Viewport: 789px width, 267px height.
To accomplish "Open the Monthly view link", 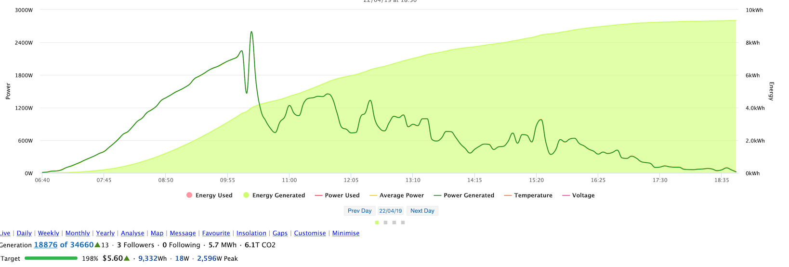I will [78, 233].
